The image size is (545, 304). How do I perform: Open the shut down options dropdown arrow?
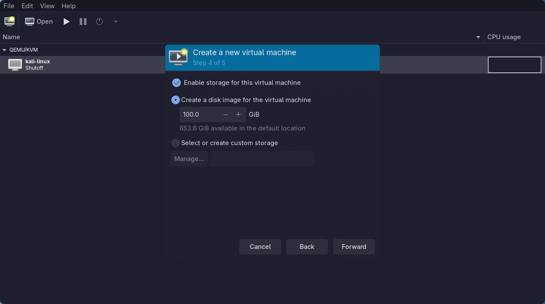pos(115,21)
